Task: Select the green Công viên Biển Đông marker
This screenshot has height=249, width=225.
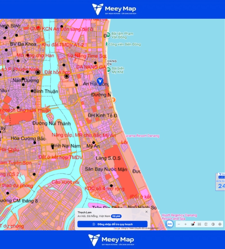Action: 106,44
